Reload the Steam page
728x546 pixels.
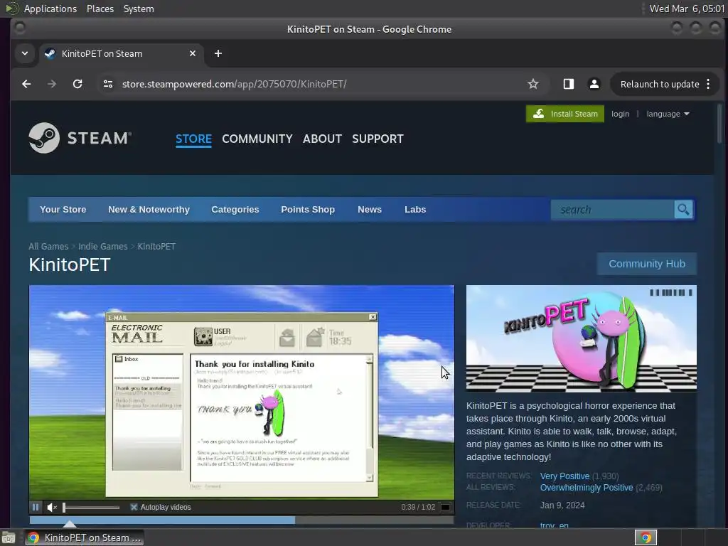(x=77, y=84)
